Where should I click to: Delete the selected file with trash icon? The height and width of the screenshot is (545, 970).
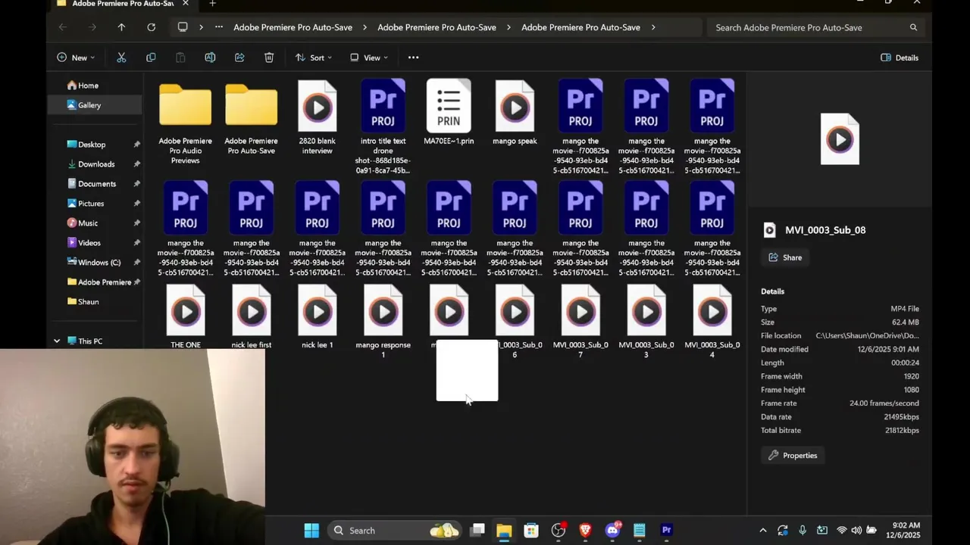269,58
